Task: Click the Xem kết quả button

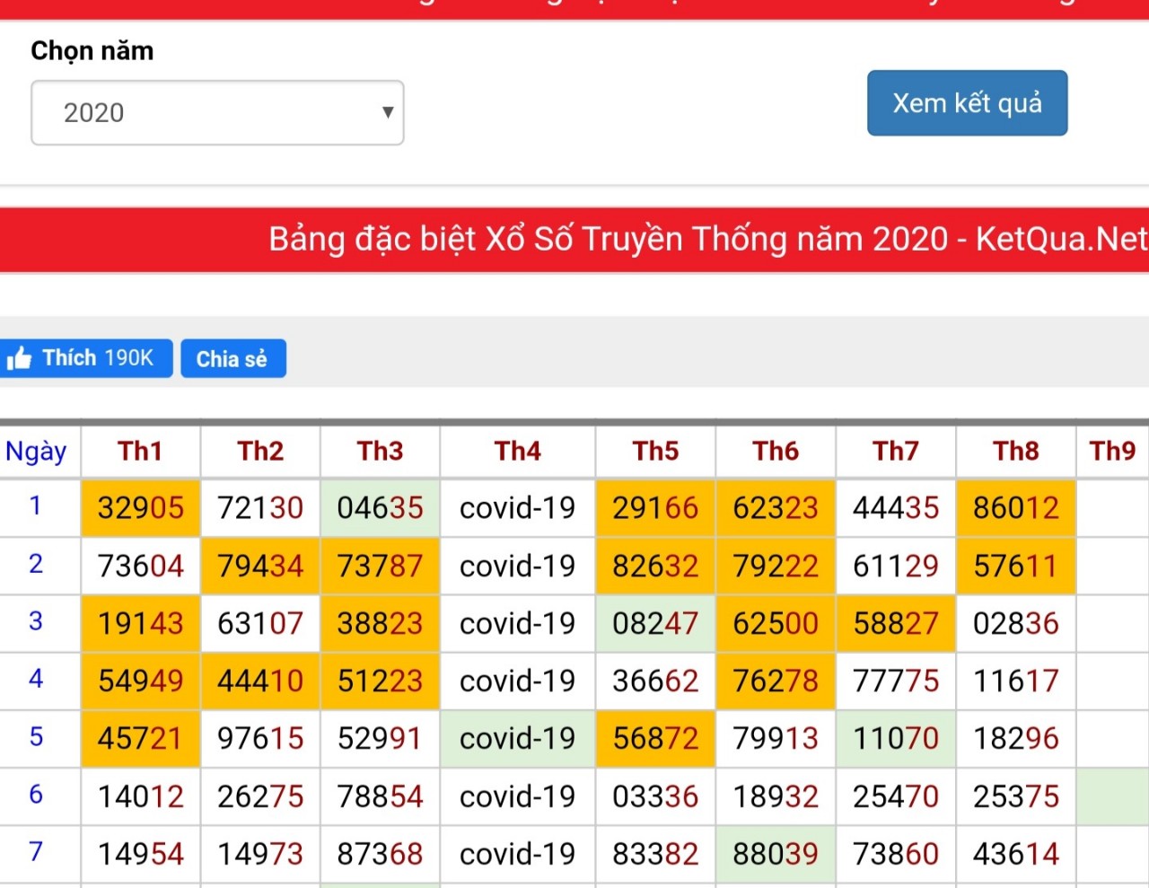Action: [967, 103]
